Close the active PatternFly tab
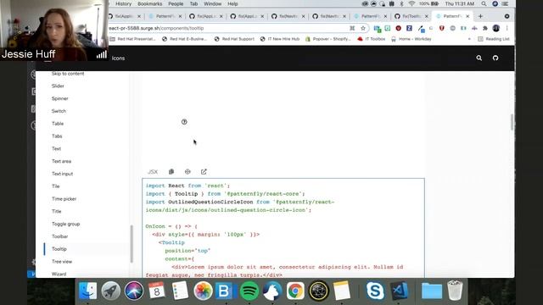 coord(467,16)
